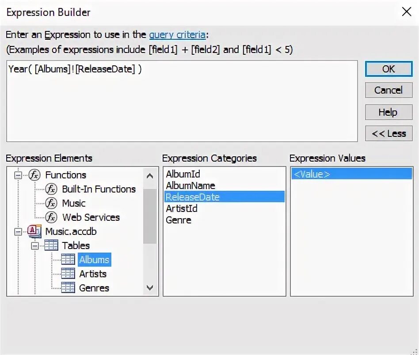This screenshot has width=419, height=355.
Task: Select Functions label in tree
Action: pyautogui.click(x=66, y=175)
